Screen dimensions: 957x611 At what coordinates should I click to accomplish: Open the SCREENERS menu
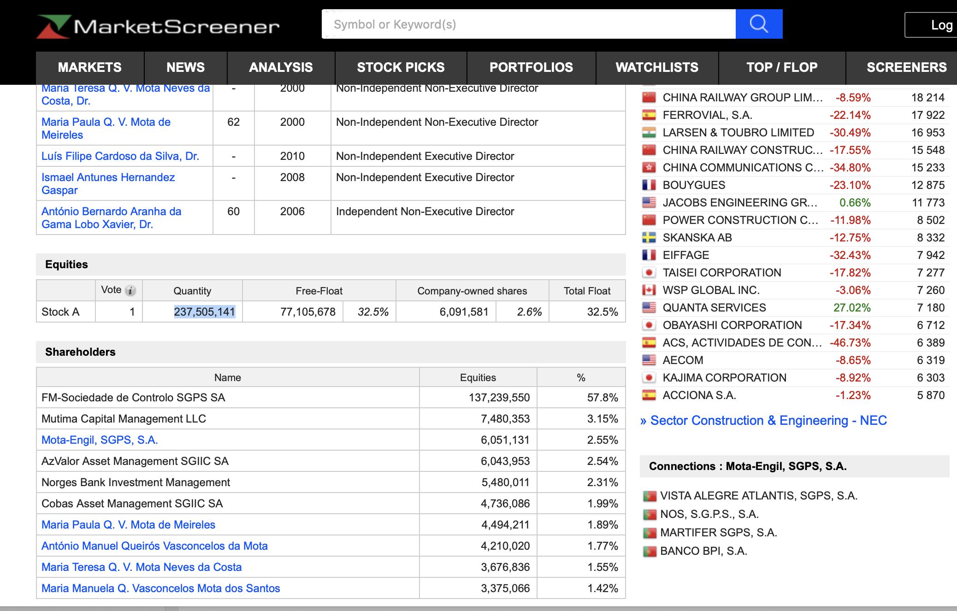[906, 67]
